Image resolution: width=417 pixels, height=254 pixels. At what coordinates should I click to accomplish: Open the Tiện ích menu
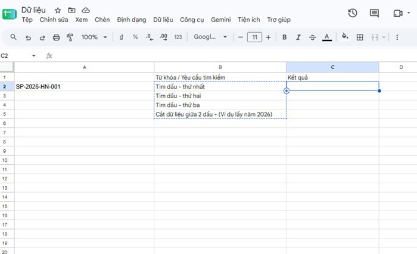click(x=248, y=20)
